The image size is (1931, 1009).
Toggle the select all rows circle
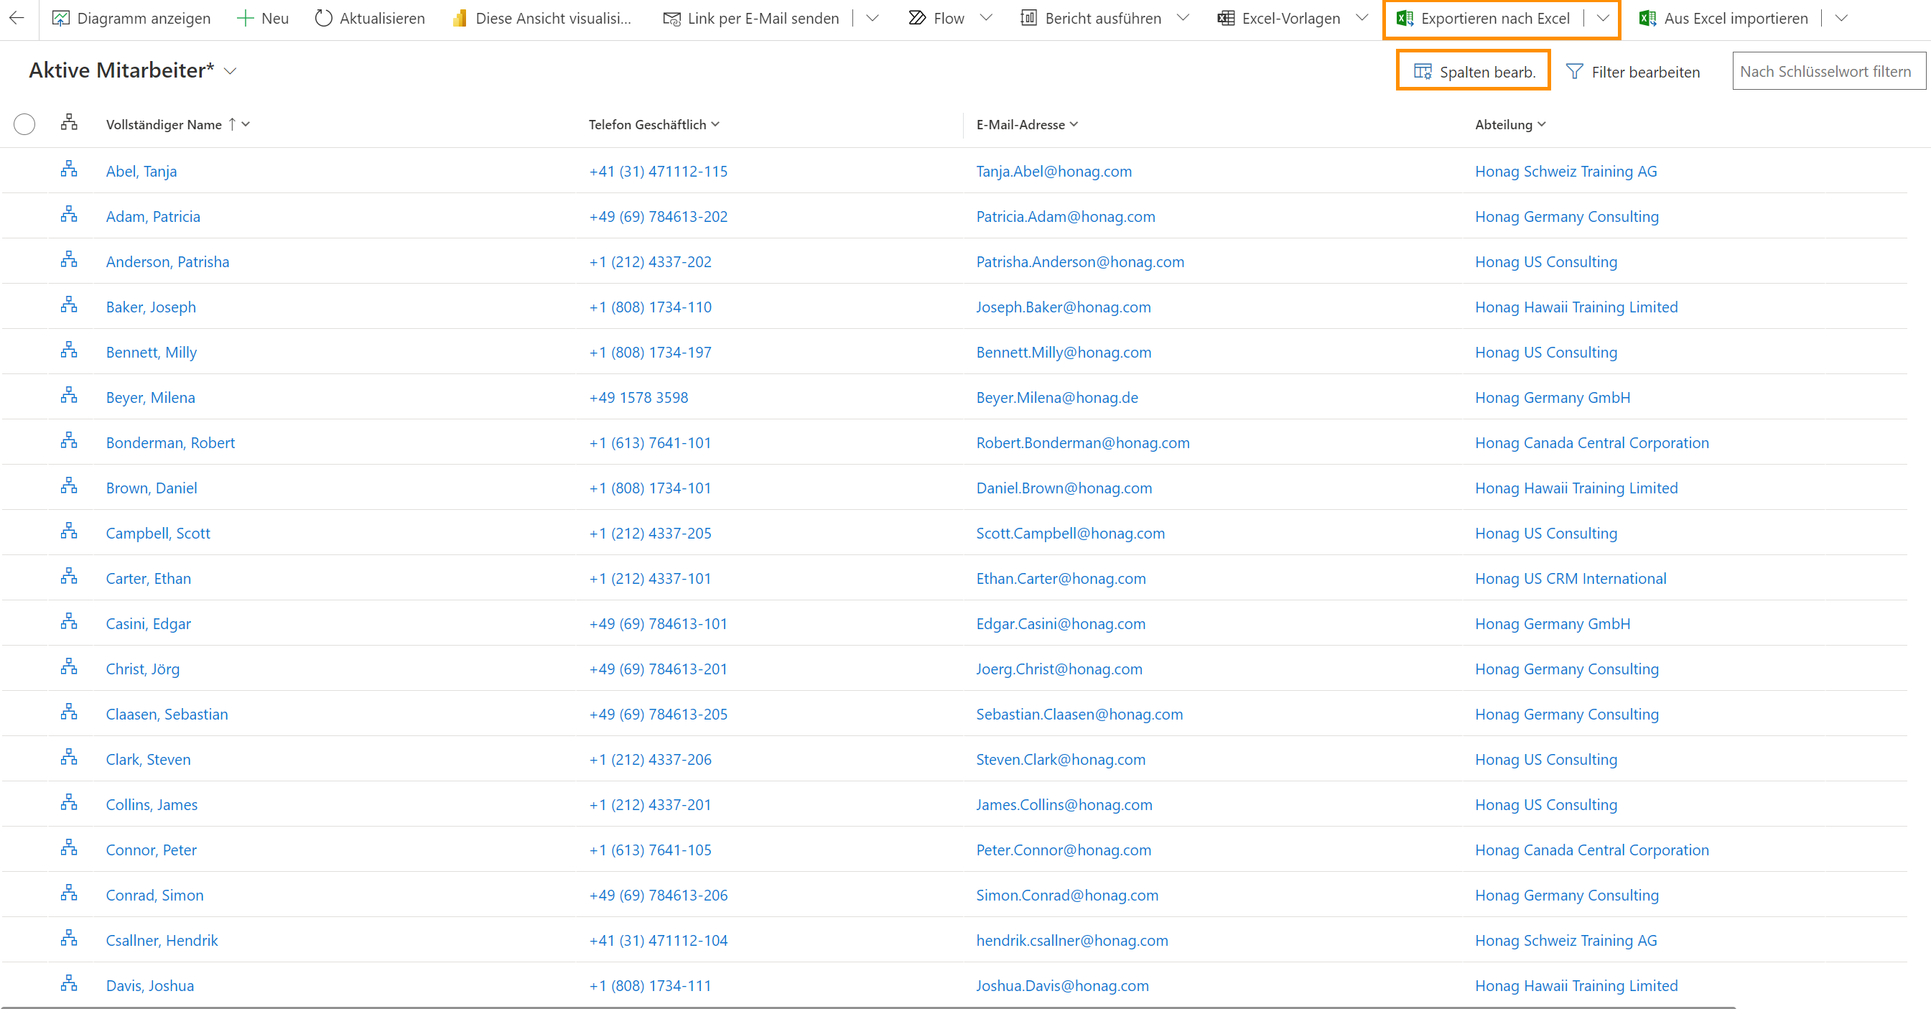point(24,124)
